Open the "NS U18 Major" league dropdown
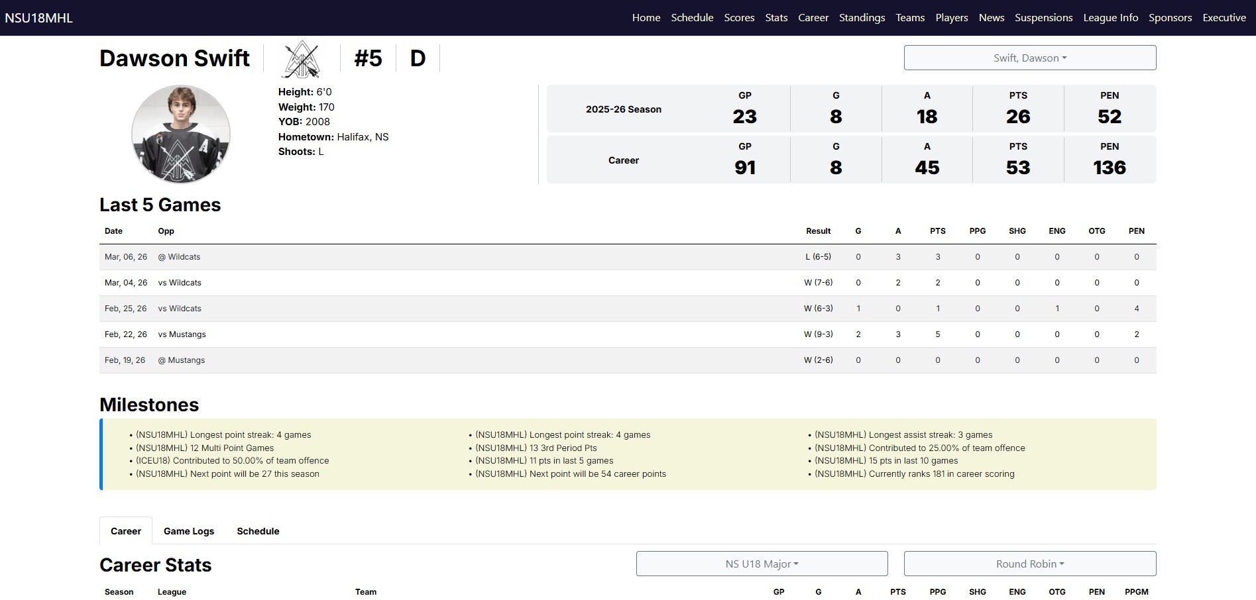Image resolution: width=1256 pixels, height=600 pixels. pos(762,564)
